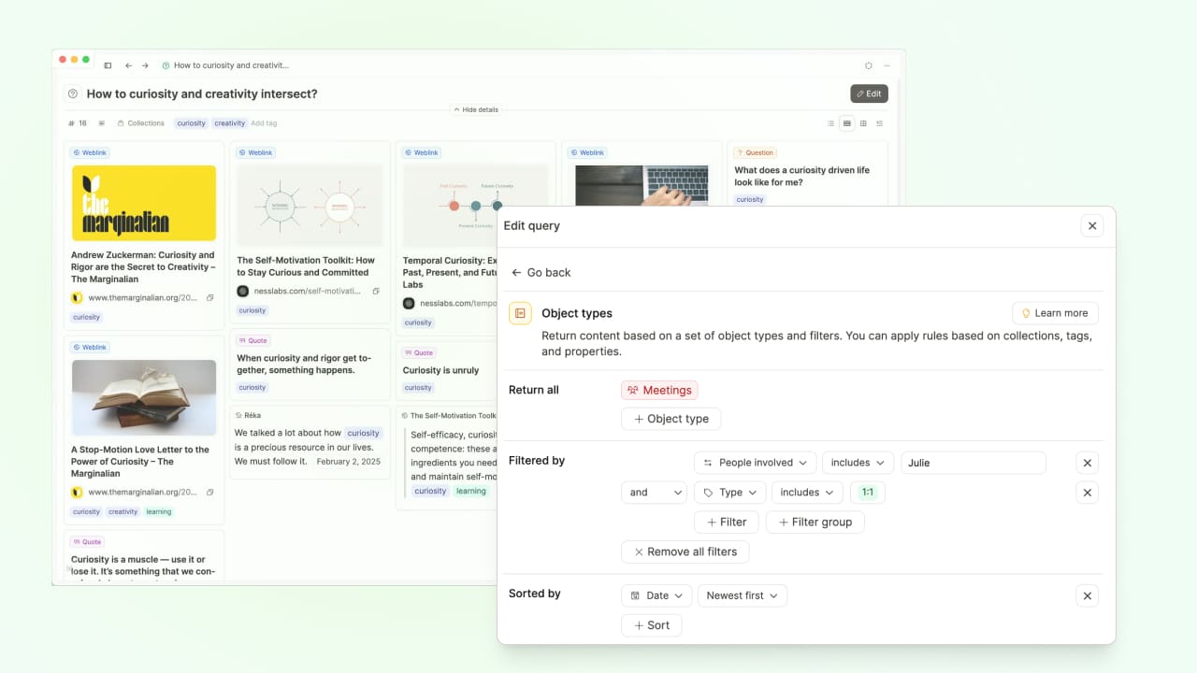Navigate back using the browser-style back arrow
The width and height of the screenshot is (1197, 673).
[x=128, y=65]
